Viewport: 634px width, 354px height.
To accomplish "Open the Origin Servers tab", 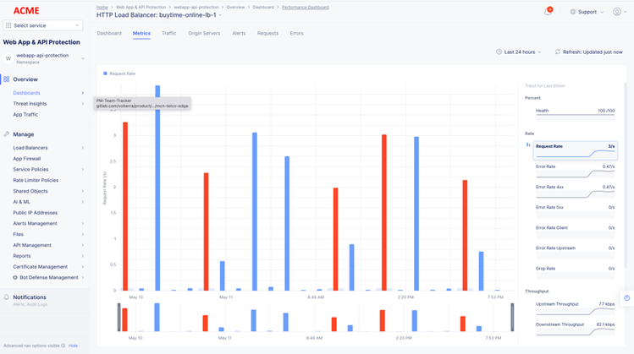I will (x=204, y=34).
